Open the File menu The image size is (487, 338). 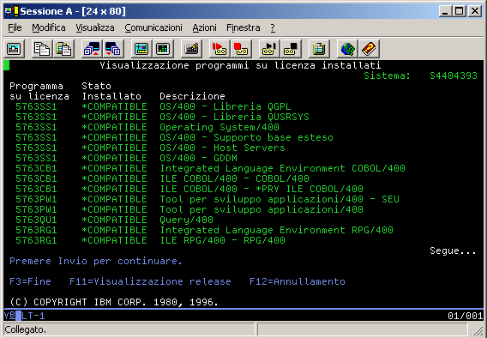pyautogui.click(x=15, y=27)
